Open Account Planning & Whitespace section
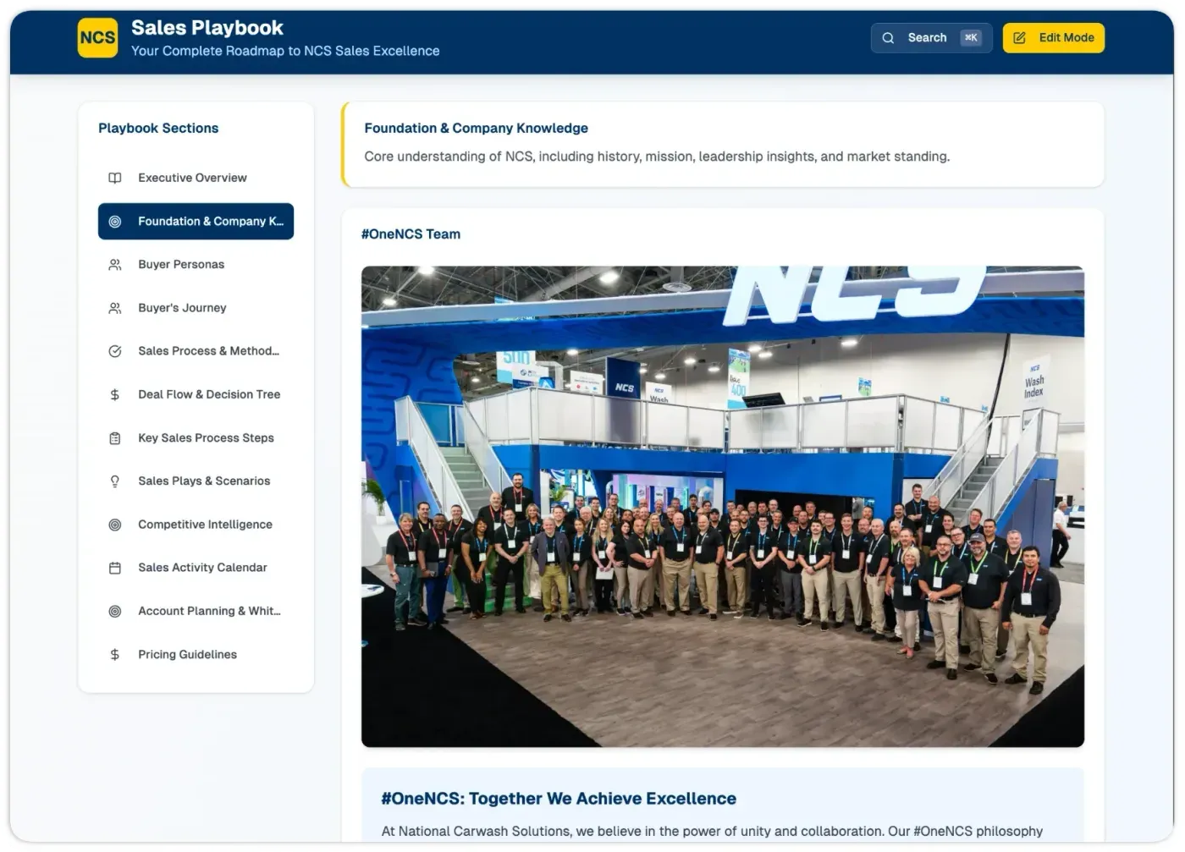Screen dimensions: 1185x852 coord(196,612)
